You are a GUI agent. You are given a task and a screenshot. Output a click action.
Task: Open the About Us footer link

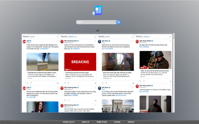tap(86, 122)
